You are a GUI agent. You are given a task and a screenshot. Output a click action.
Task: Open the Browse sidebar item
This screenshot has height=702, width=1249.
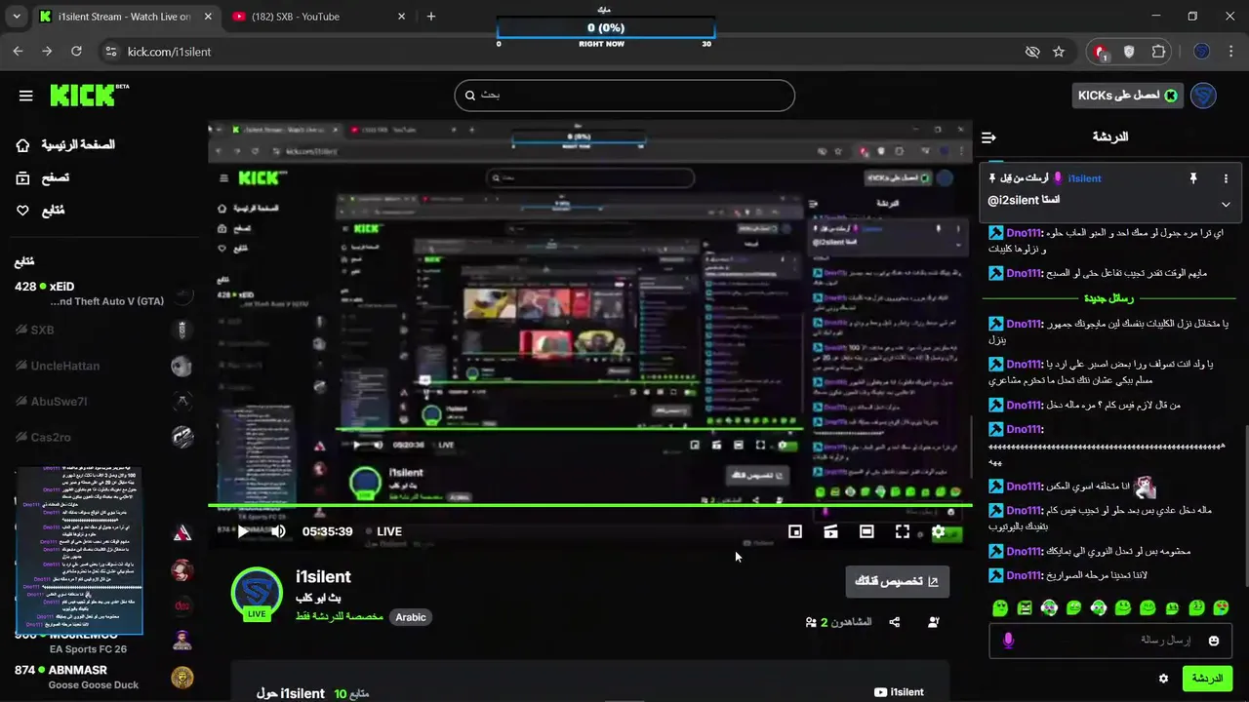coord(43,177)
